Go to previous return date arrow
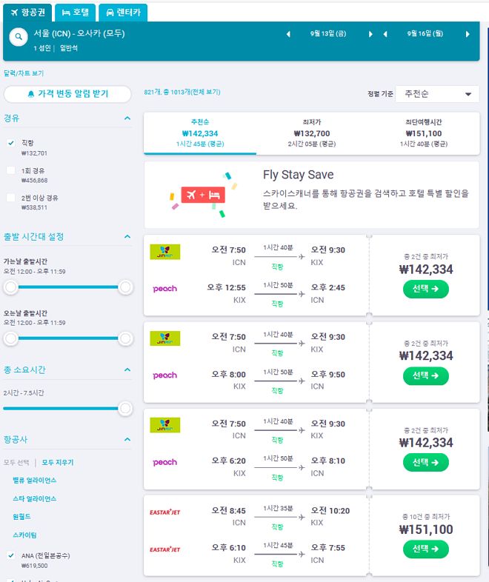Viewport: 489px width, 582px height. tap(385, 34)
